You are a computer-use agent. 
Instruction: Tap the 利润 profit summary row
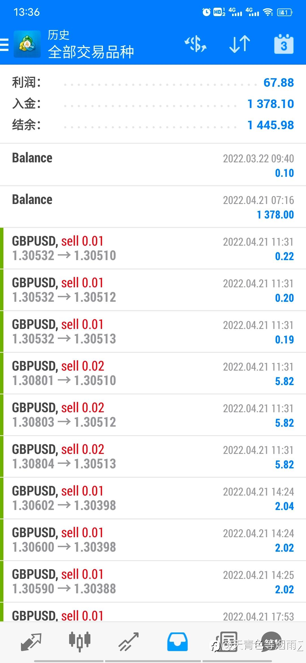(153, 83)
